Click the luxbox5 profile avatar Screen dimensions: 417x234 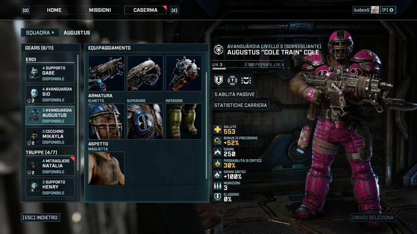375,10
